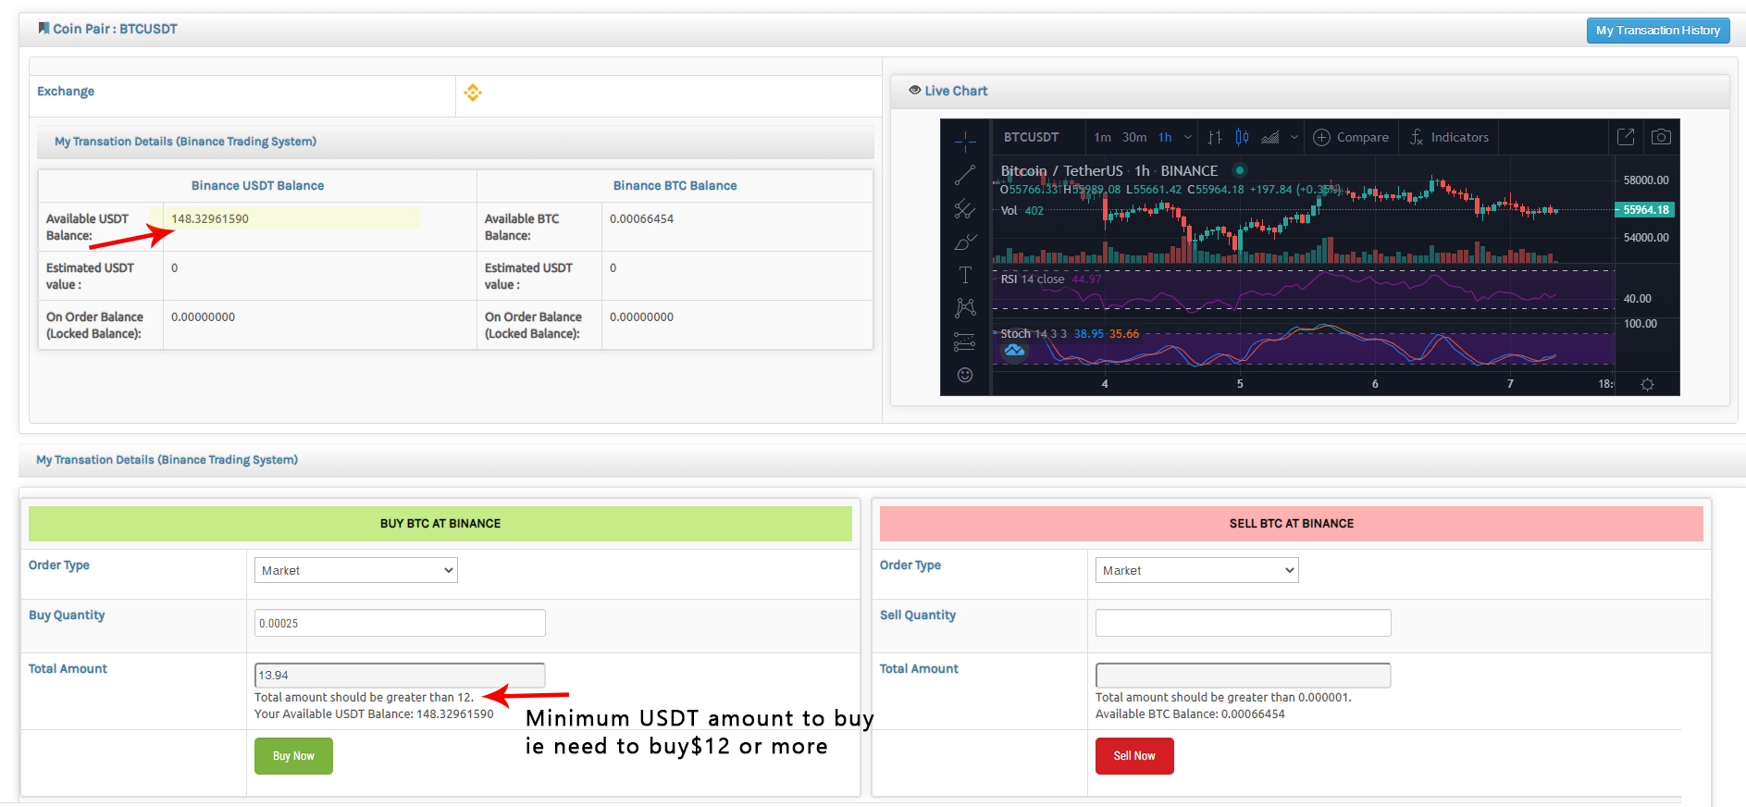This screenshot has height=807, width=1746.
Task: Click the BUY BTC AT BINANCE header
Action: (440, 524)
